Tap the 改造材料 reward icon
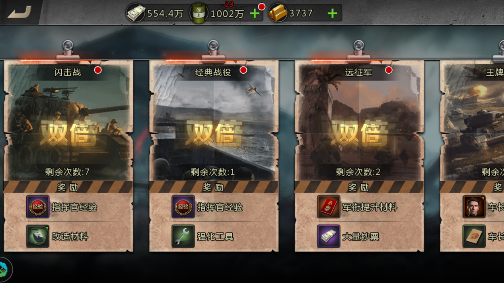504x283 pixels. 38,236
